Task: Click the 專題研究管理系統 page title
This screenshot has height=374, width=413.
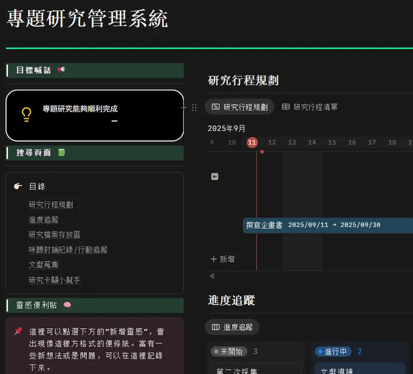Action: click(x=87, y=19)
